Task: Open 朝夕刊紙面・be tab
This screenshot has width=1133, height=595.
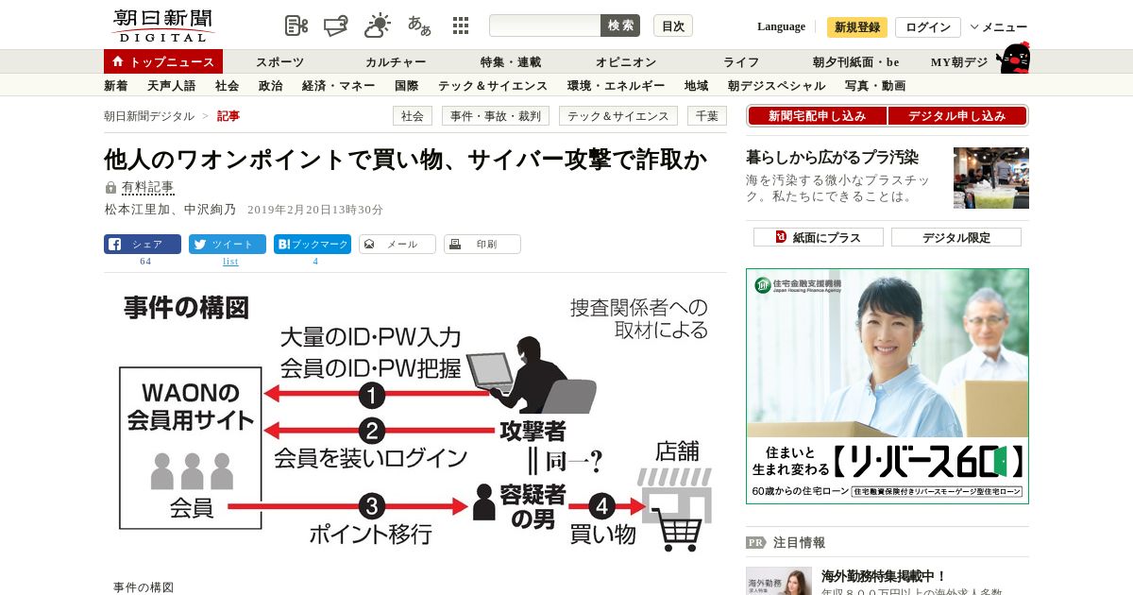Action: (x=856, y=62)
